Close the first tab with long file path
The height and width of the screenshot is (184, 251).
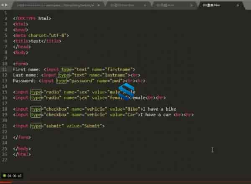pos(99,5)
